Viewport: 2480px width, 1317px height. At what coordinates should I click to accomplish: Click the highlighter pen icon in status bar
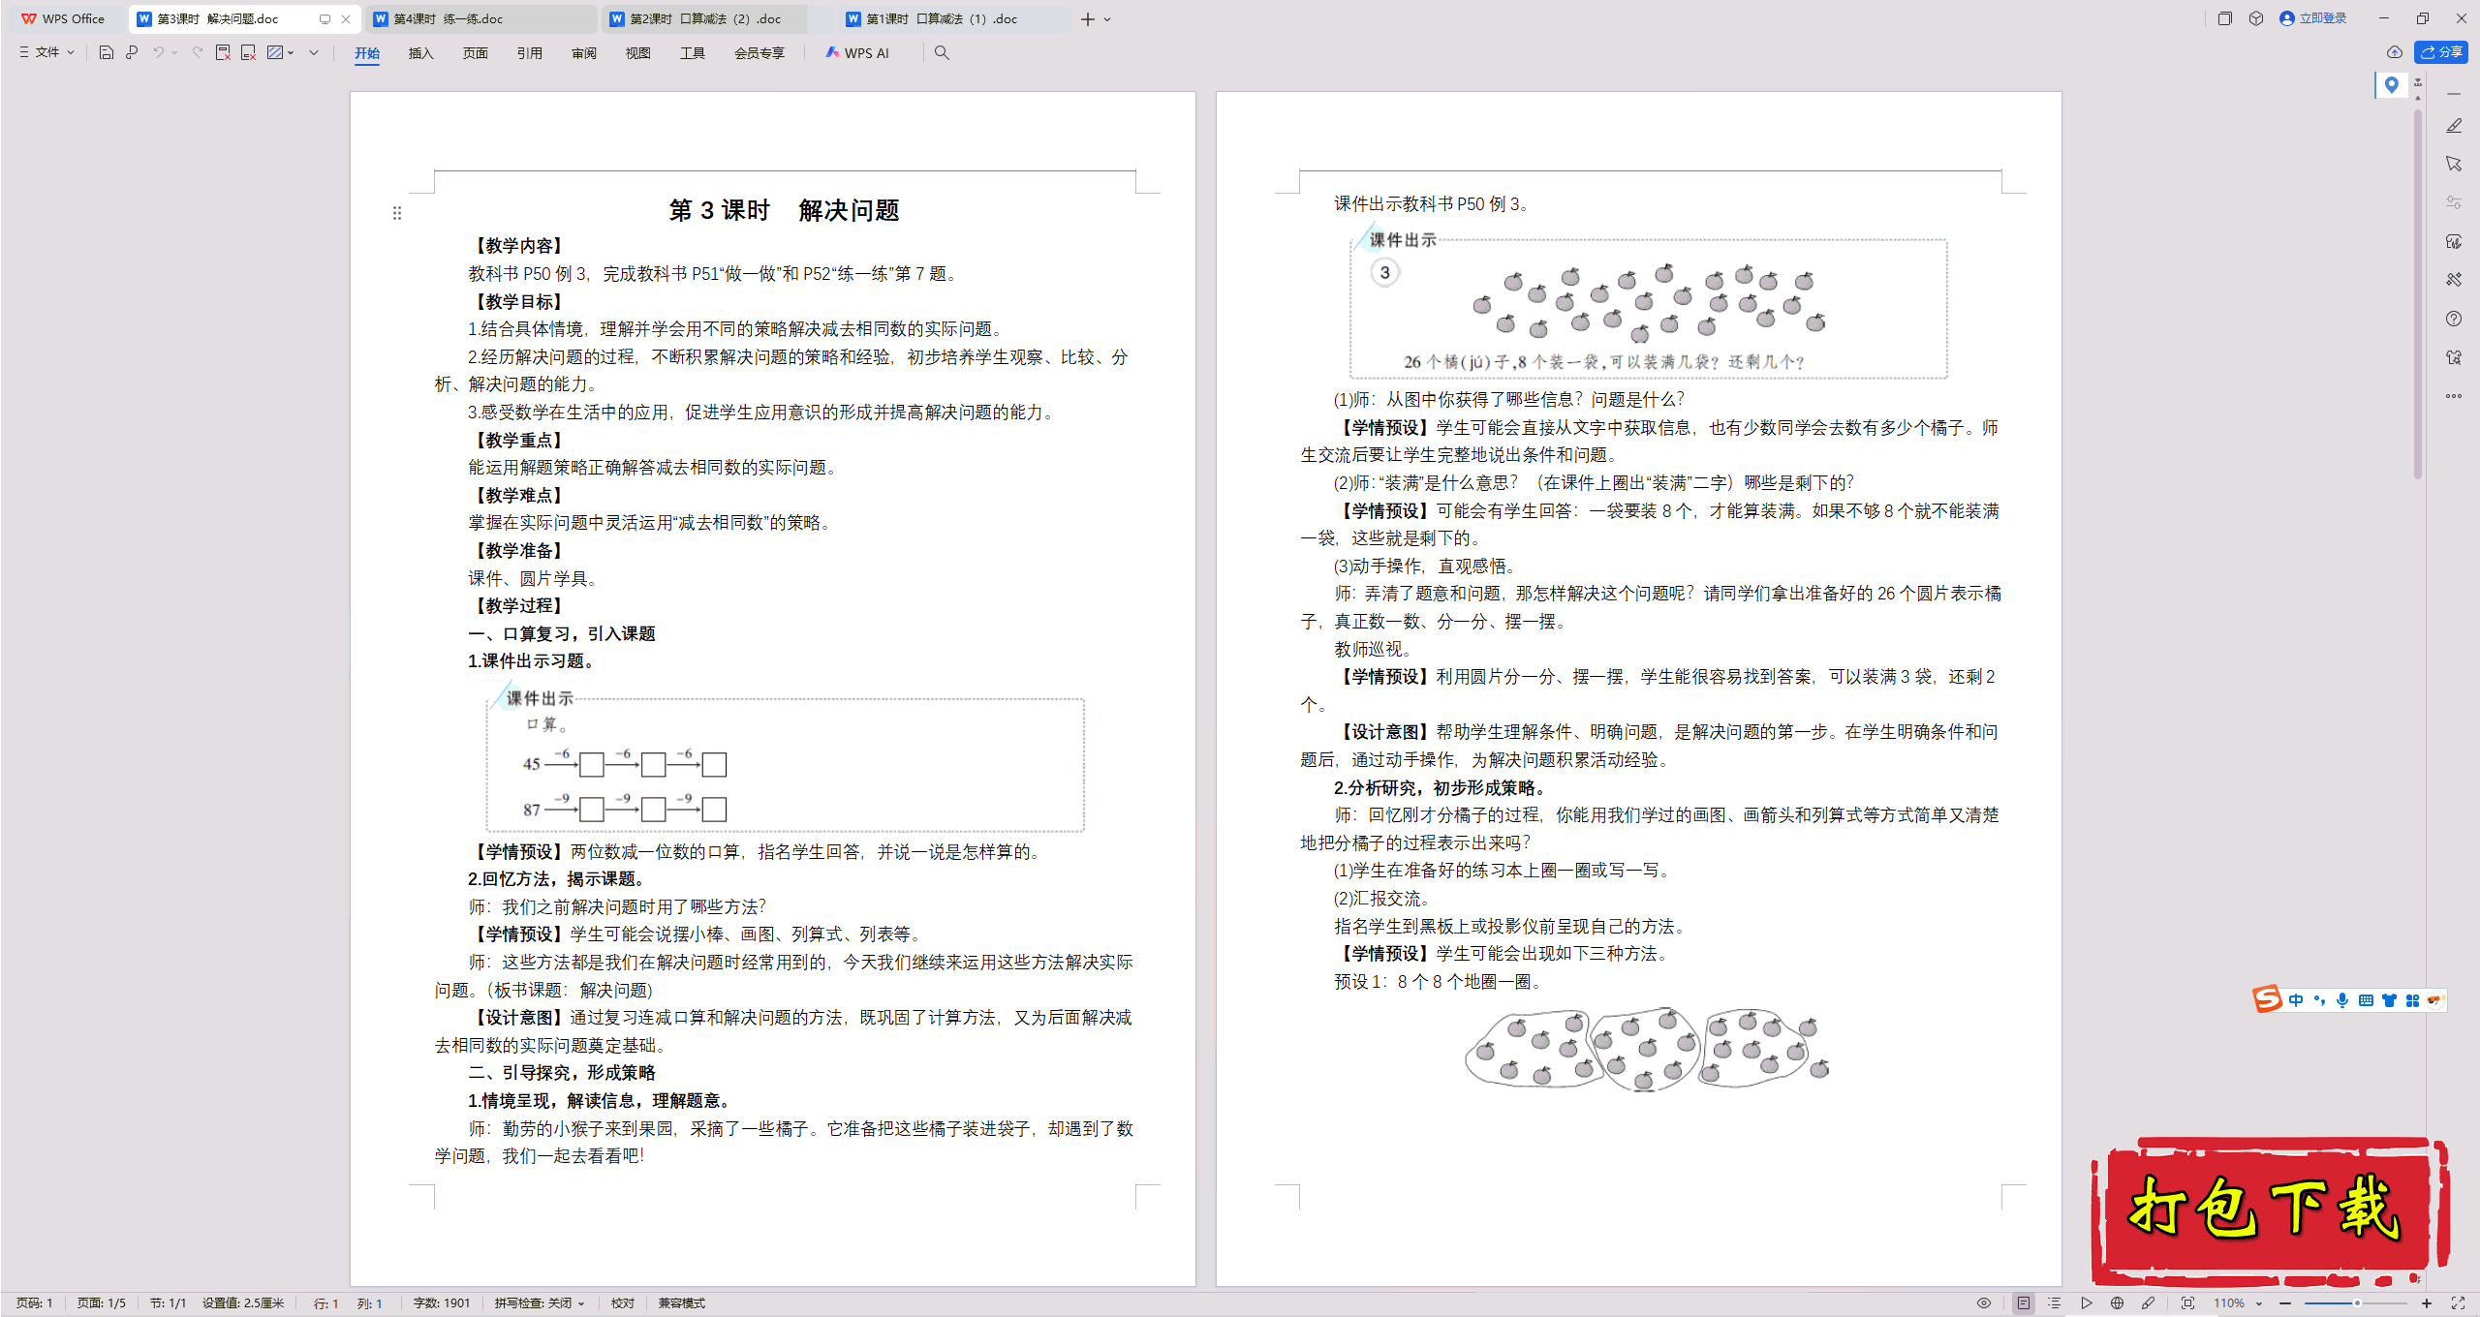pos(2149,1303)
